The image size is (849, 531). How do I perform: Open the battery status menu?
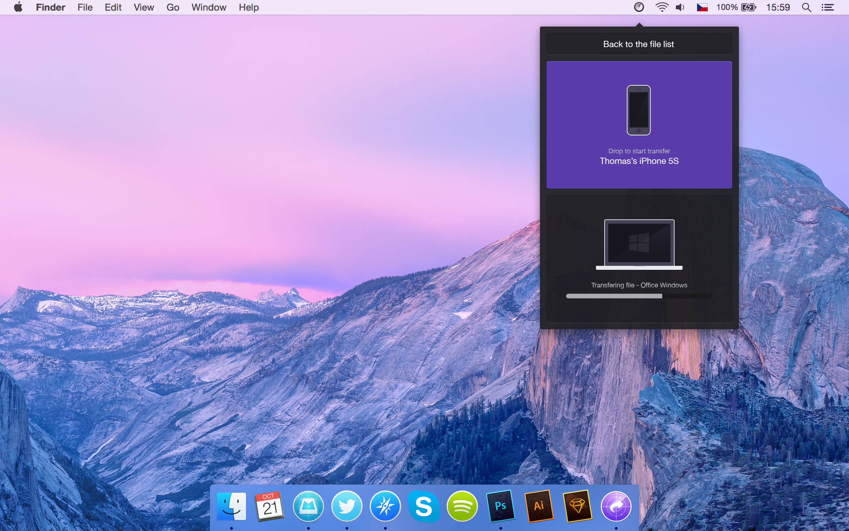(736, 7)
